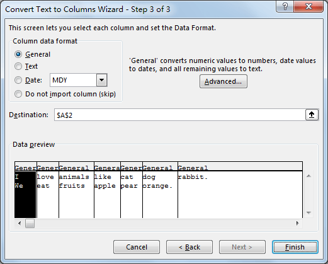Cancel the Text to Columns wizard

click(x=137, y=247)
